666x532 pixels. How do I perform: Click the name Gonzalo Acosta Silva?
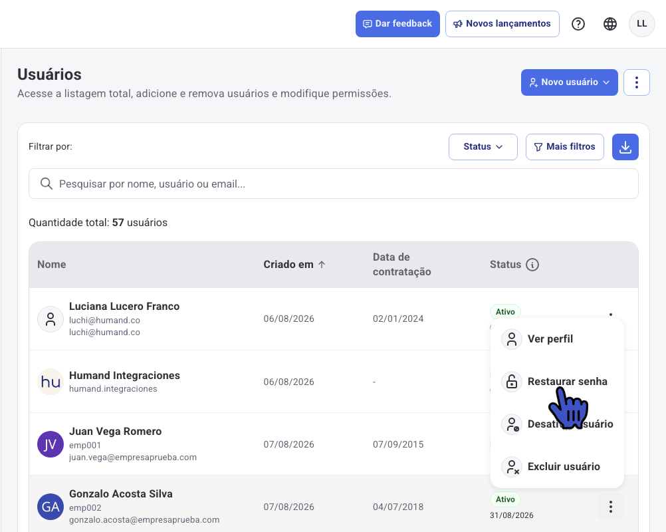121,493
